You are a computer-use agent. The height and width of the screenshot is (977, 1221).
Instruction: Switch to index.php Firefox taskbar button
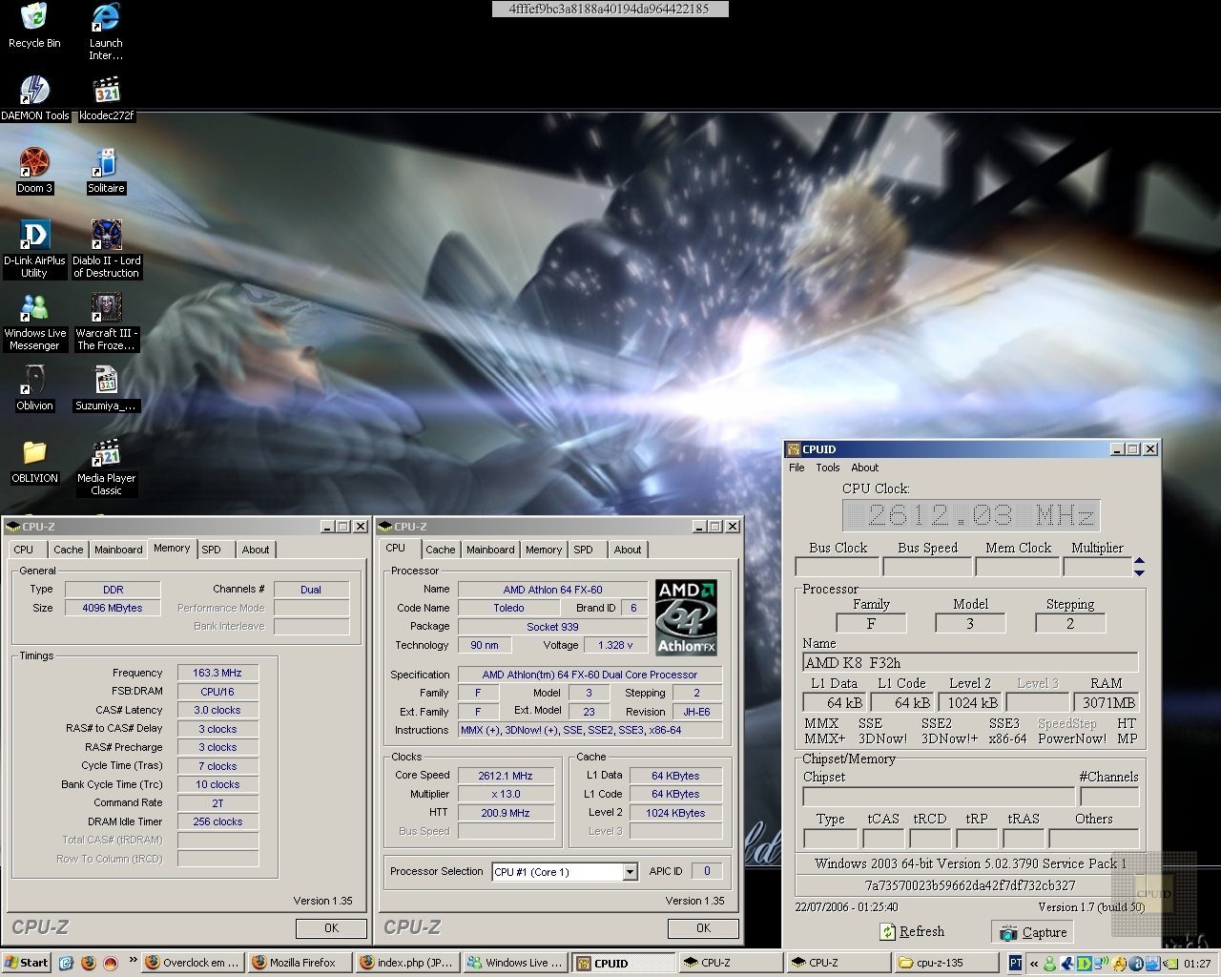407,963
